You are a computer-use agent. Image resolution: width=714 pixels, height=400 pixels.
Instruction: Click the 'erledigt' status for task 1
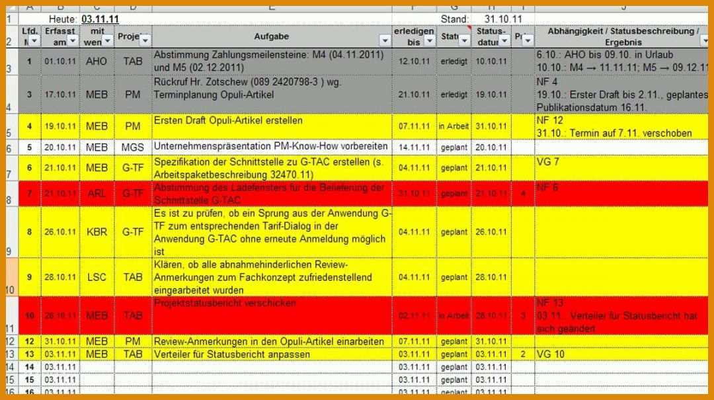coord(454,61)
